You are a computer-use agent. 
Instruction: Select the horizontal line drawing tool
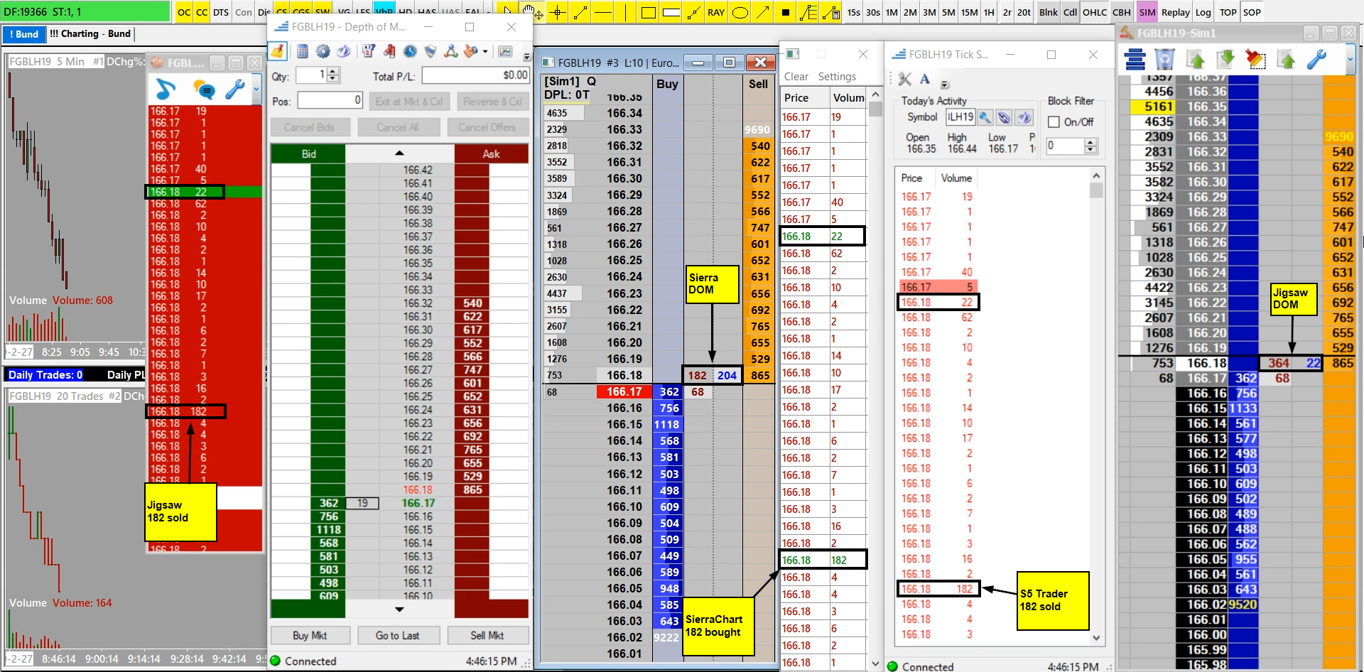click(x=603, y=12)
